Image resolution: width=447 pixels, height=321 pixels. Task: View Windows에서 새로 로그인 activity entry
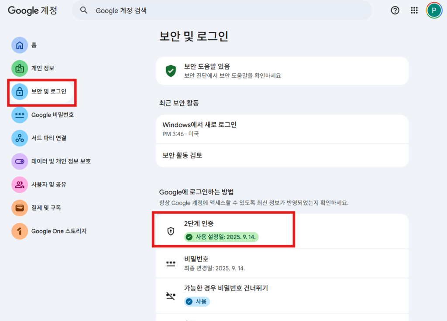coord(282,129)
